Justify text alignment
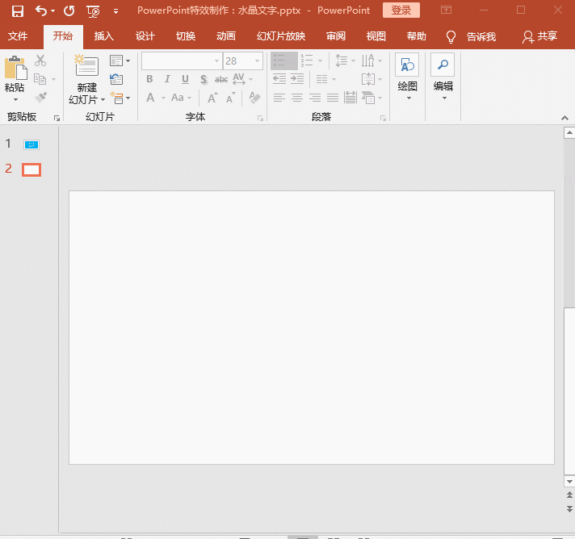The height and width of the screenshot is (539, 575). tap(333, 98)
